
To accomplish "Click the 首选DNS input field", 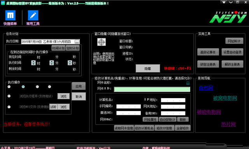I will [128, 113].
